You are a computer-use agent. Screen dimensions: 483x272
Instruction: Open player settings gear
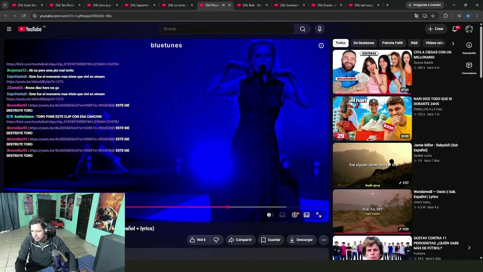click(295, 215)
